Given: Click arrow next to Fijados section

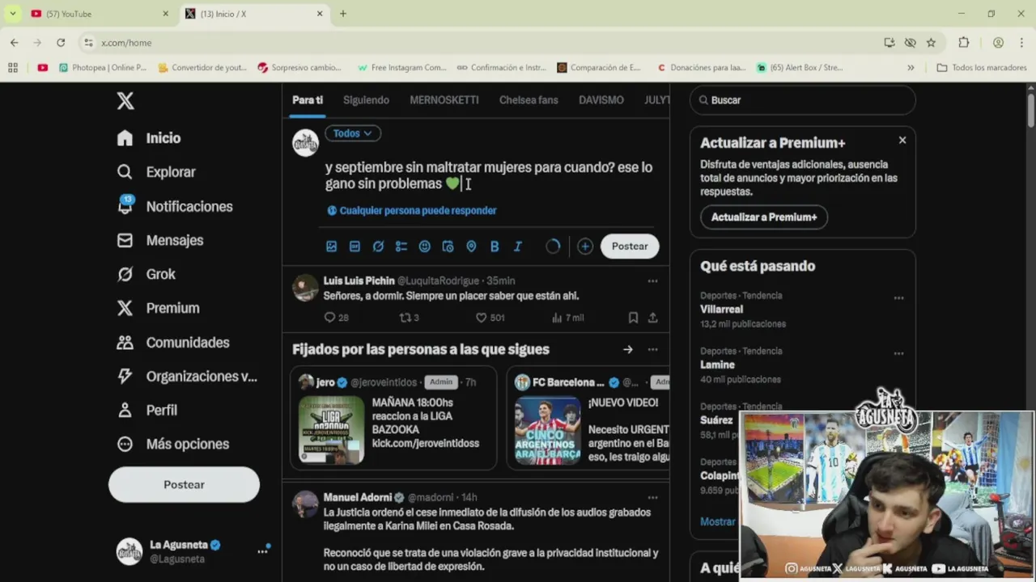Looking at the screenshot, I should (x=627, y=349).
